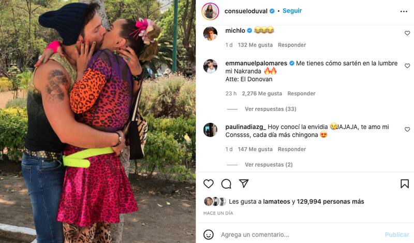Reply to emmanuelpalomares's comment

pyautogui.click(x=301, y=94)
